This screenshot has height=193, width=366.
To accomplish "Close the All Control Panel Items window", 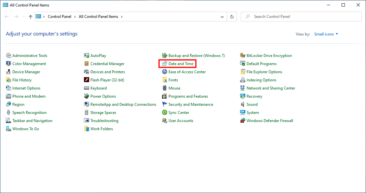I will point(358,5).
